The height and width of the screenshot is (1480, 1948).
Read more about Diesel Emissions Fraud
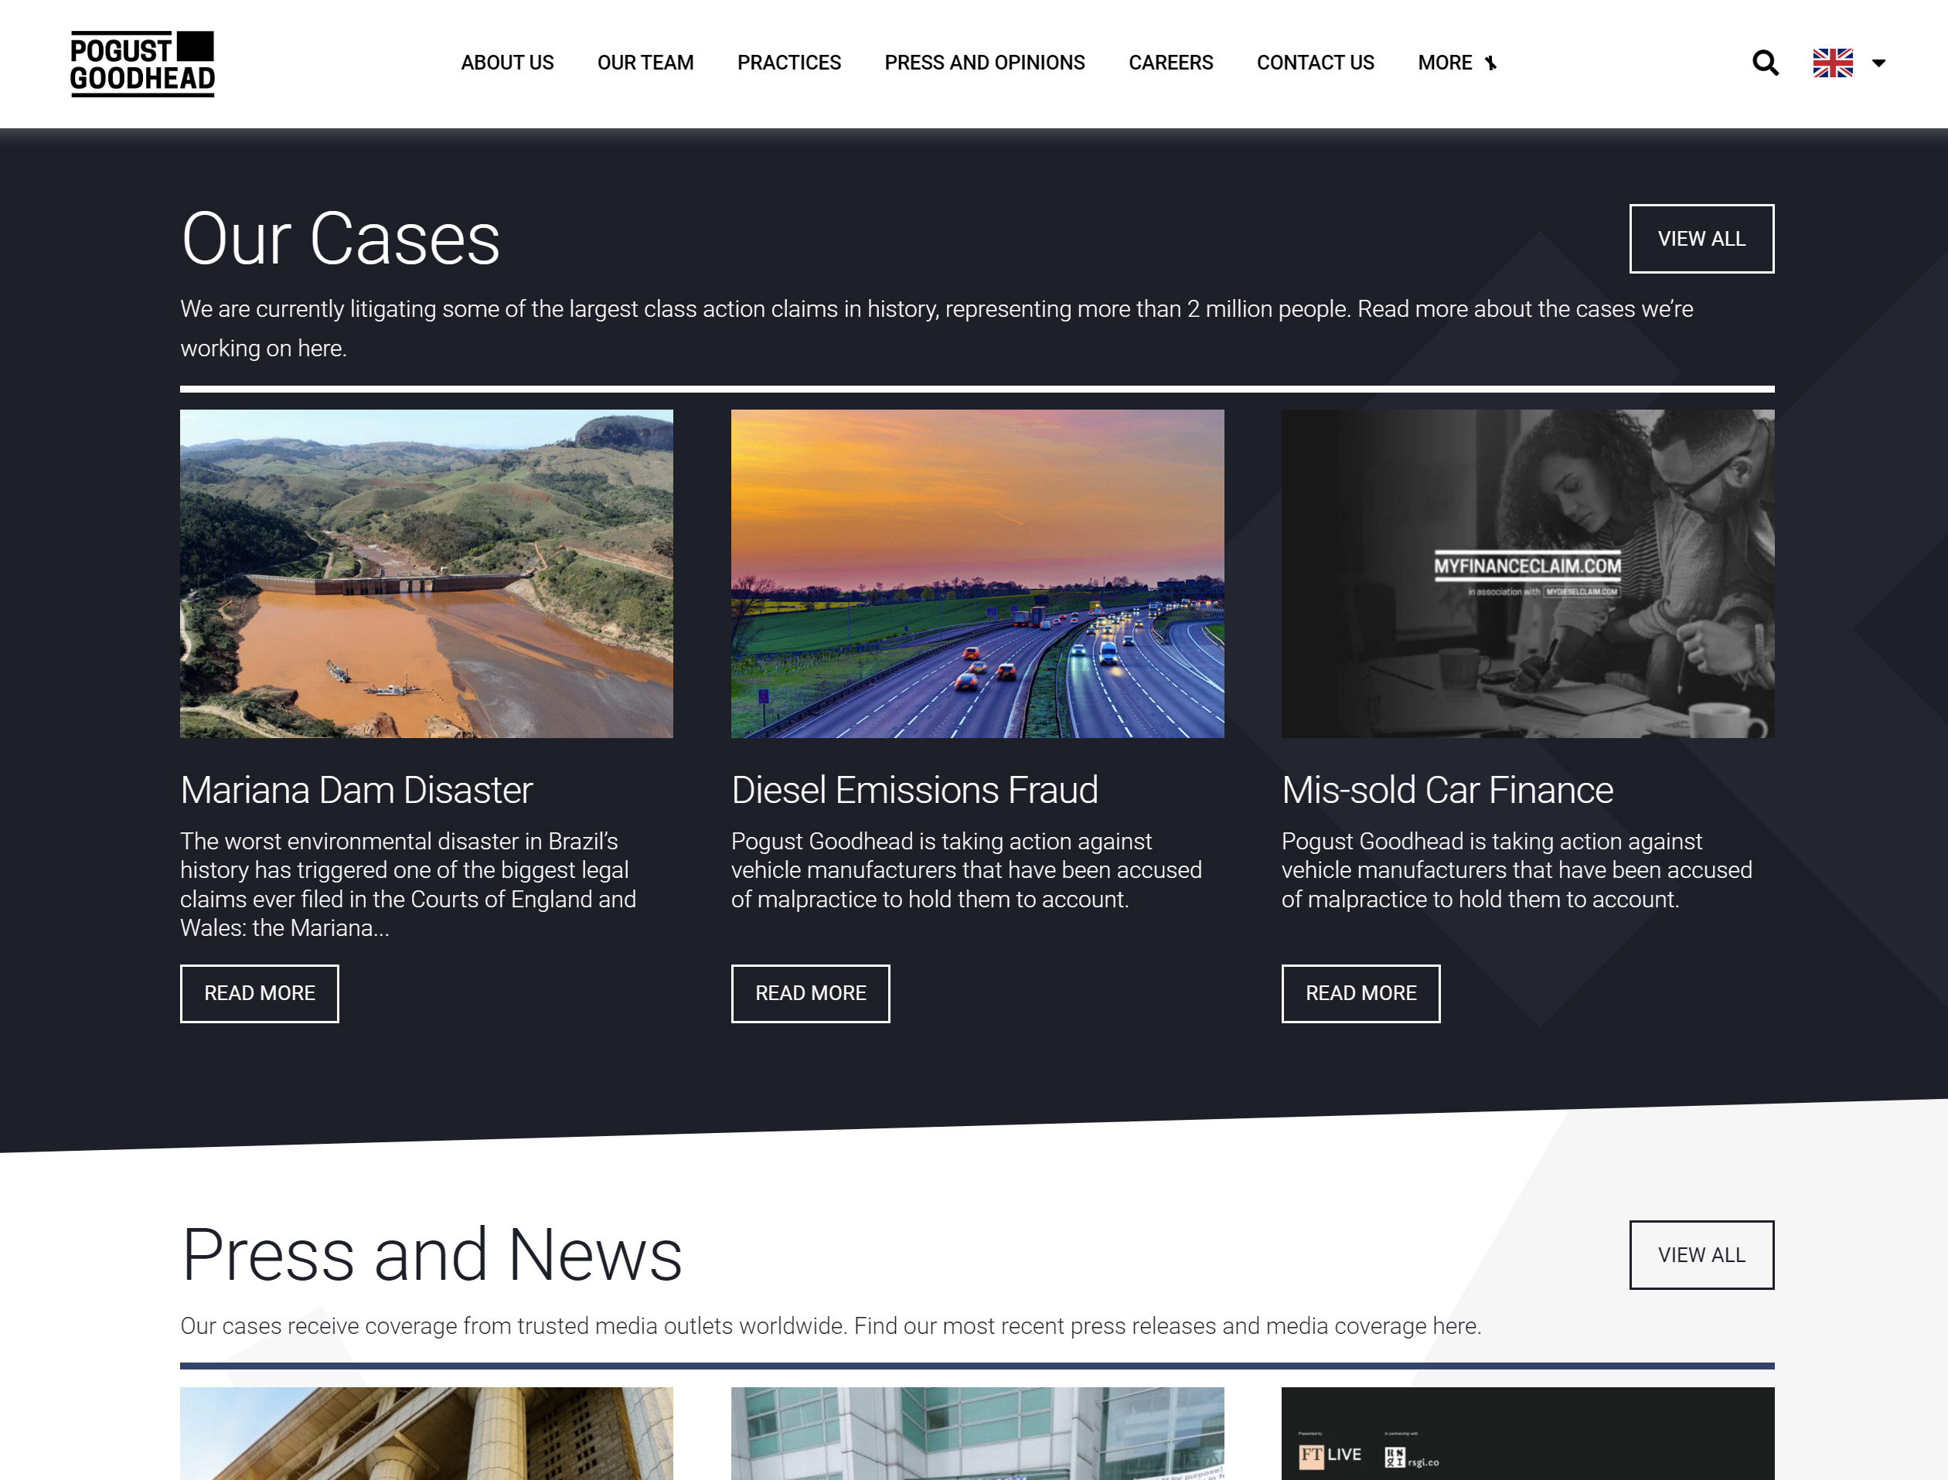(809, 993)
